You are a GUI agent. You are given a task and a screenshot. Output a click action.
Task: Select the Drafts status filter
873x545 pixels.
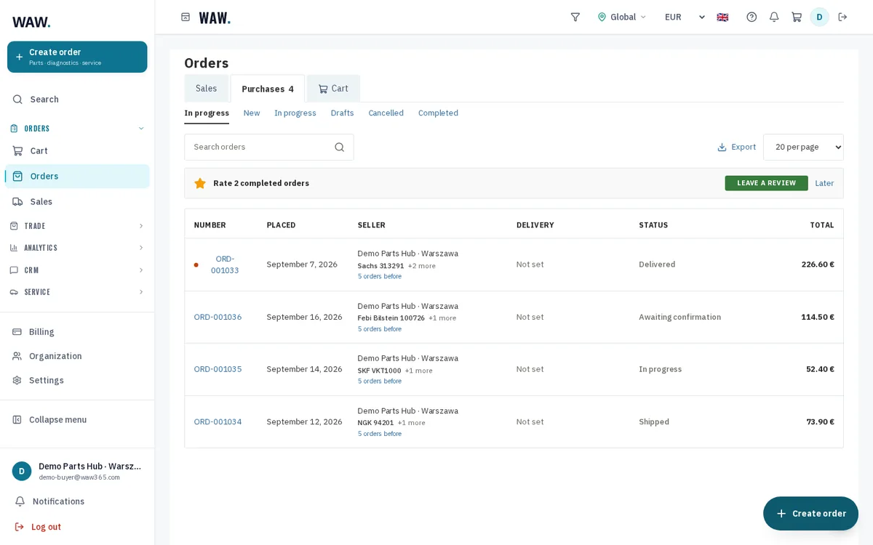(343, 113)
